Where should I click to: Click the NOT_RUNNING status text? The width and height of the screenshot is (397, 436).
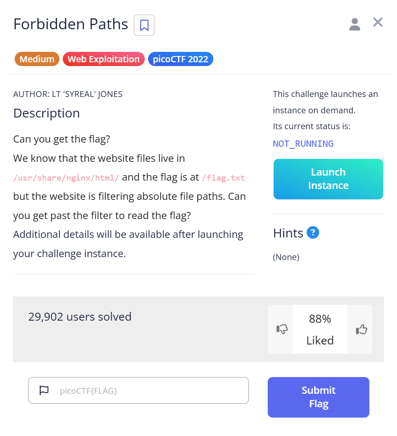point(303,144)
